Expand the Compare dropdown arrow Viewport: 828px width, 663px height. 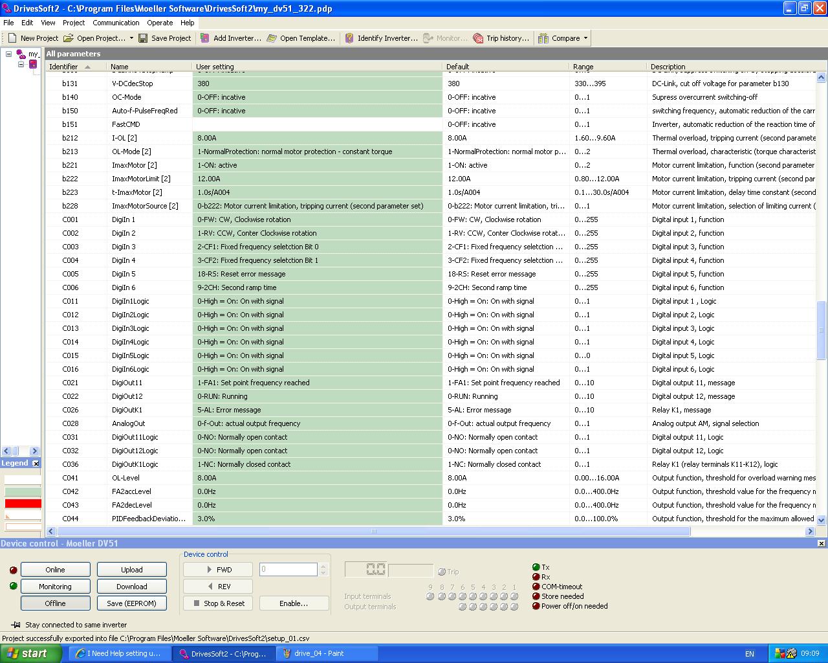pyautogui.click(x=585, y=38)
